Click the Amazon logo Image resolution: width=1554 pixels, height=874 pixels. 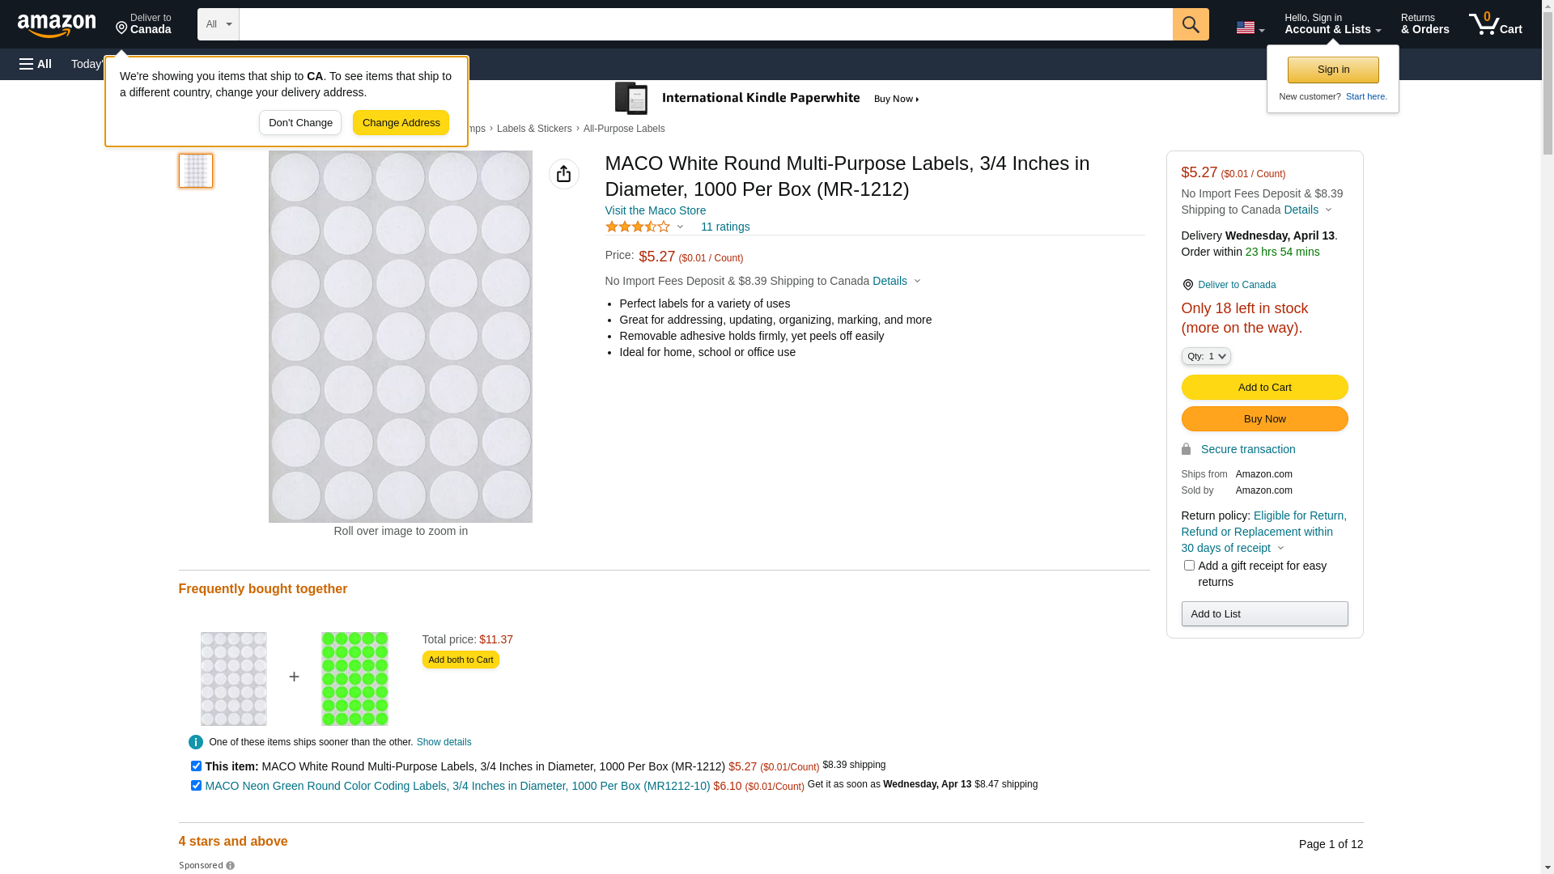57,25
